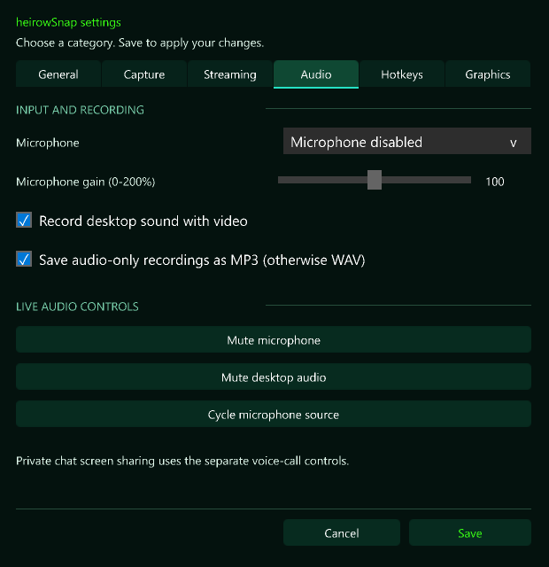This screenshot has width=549, height=567.
Task: Click the Private chat screen sharing note
Action: (182, 461)
